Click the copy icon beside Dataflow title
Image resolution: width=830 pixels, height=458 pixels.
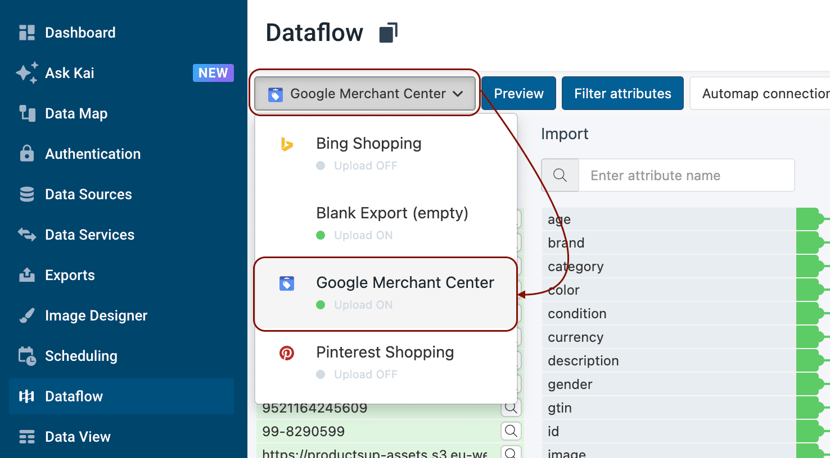click(x=389, y=33)
